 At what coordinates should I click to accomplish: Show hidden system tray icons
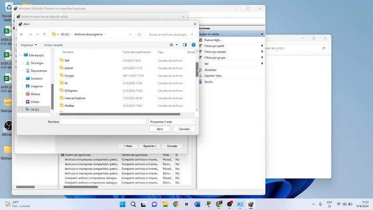314,204
